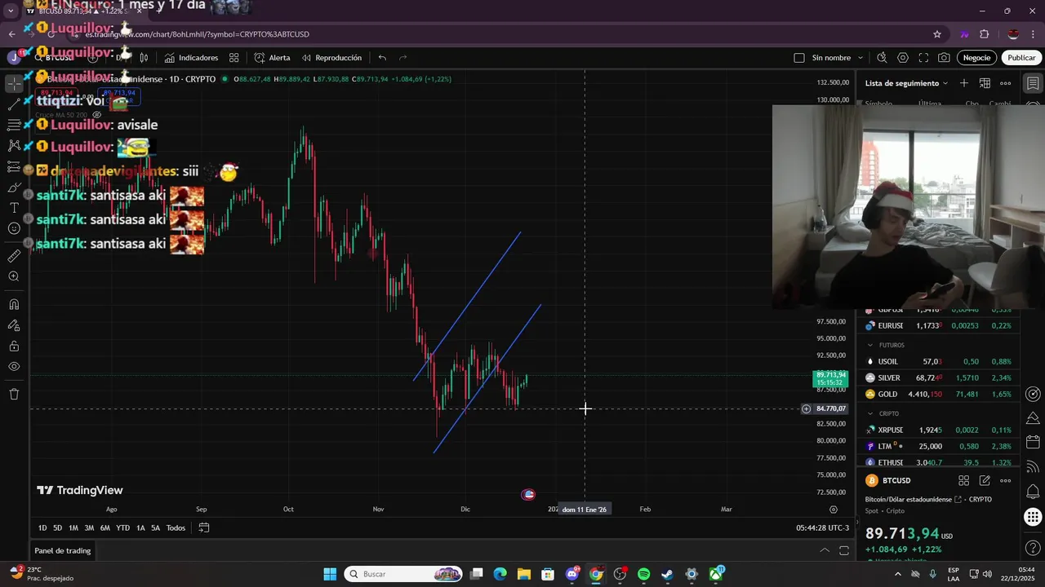The width and height of the screenshot is (1045, 587).
Task: Open the Indicadores menu
Action: [x=191, y=58]
